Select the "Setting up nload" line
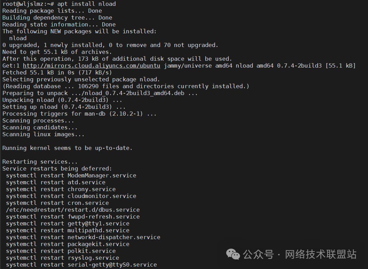The image size is (368, 269). coord(64,107)
